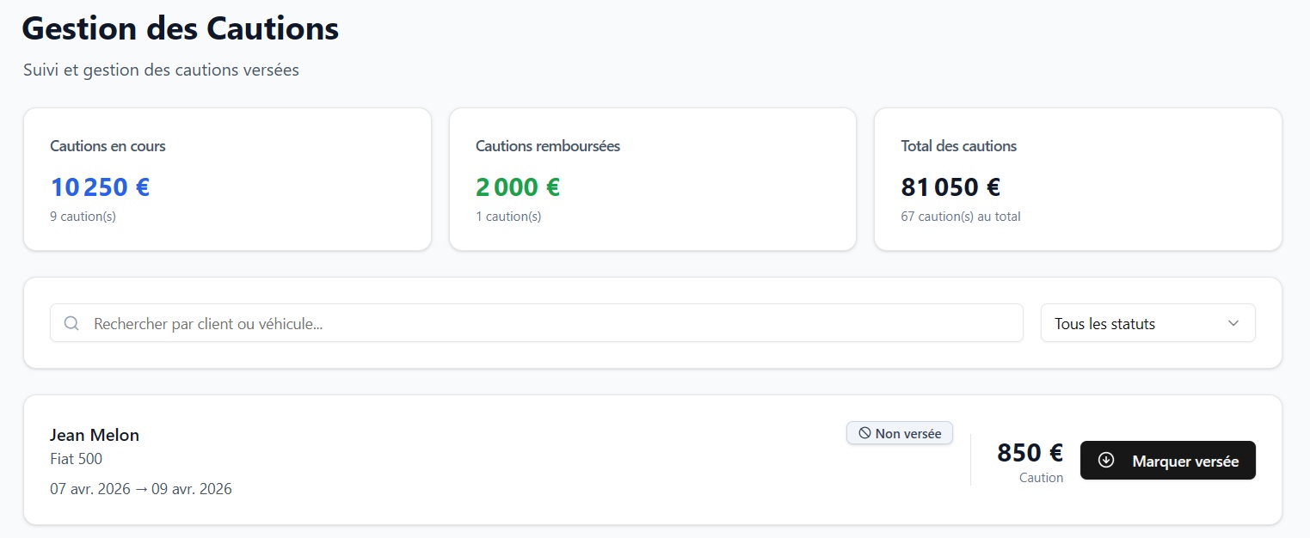Select the 'Total des cautions' card title
The height and width of the screenshot is (538, 1310).
coord(959,146)
